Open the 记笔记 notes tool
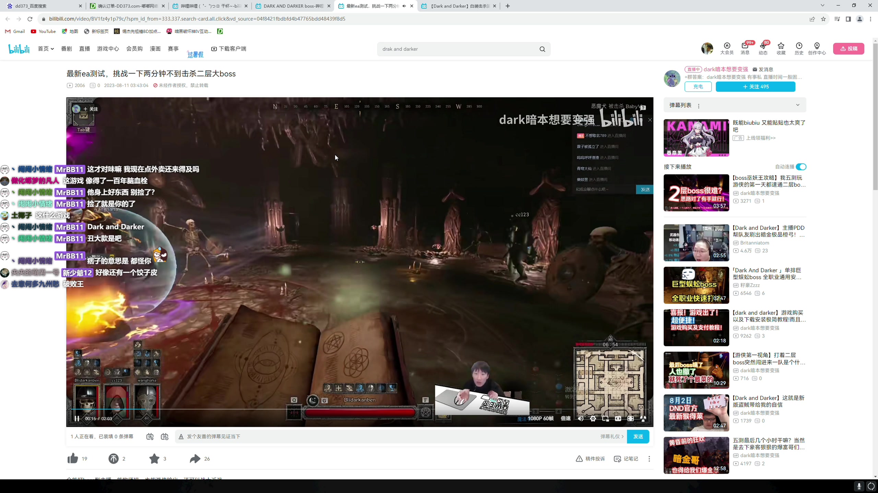Viewport: 878px width, 493px height. click(626, 459)
